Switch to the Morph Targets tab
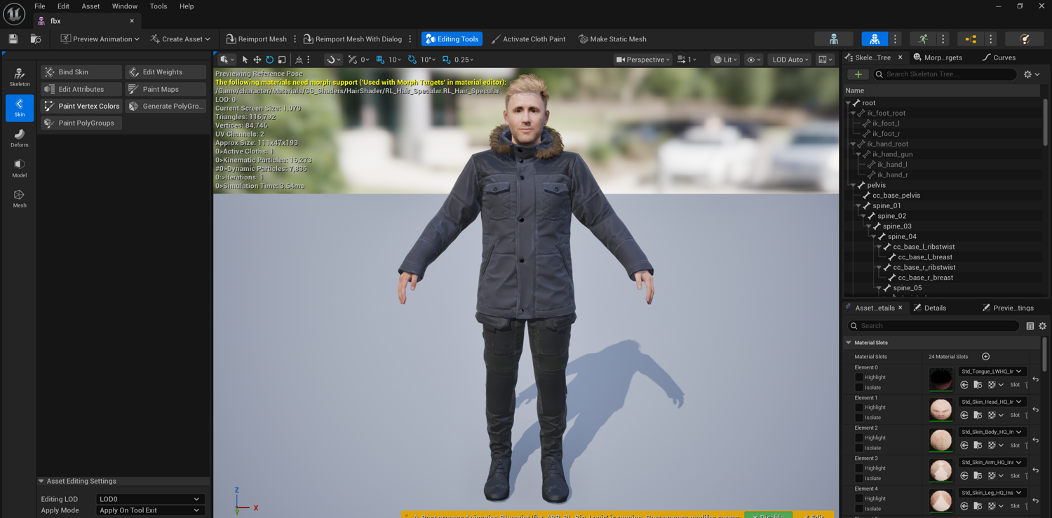 tap(938, 57)
